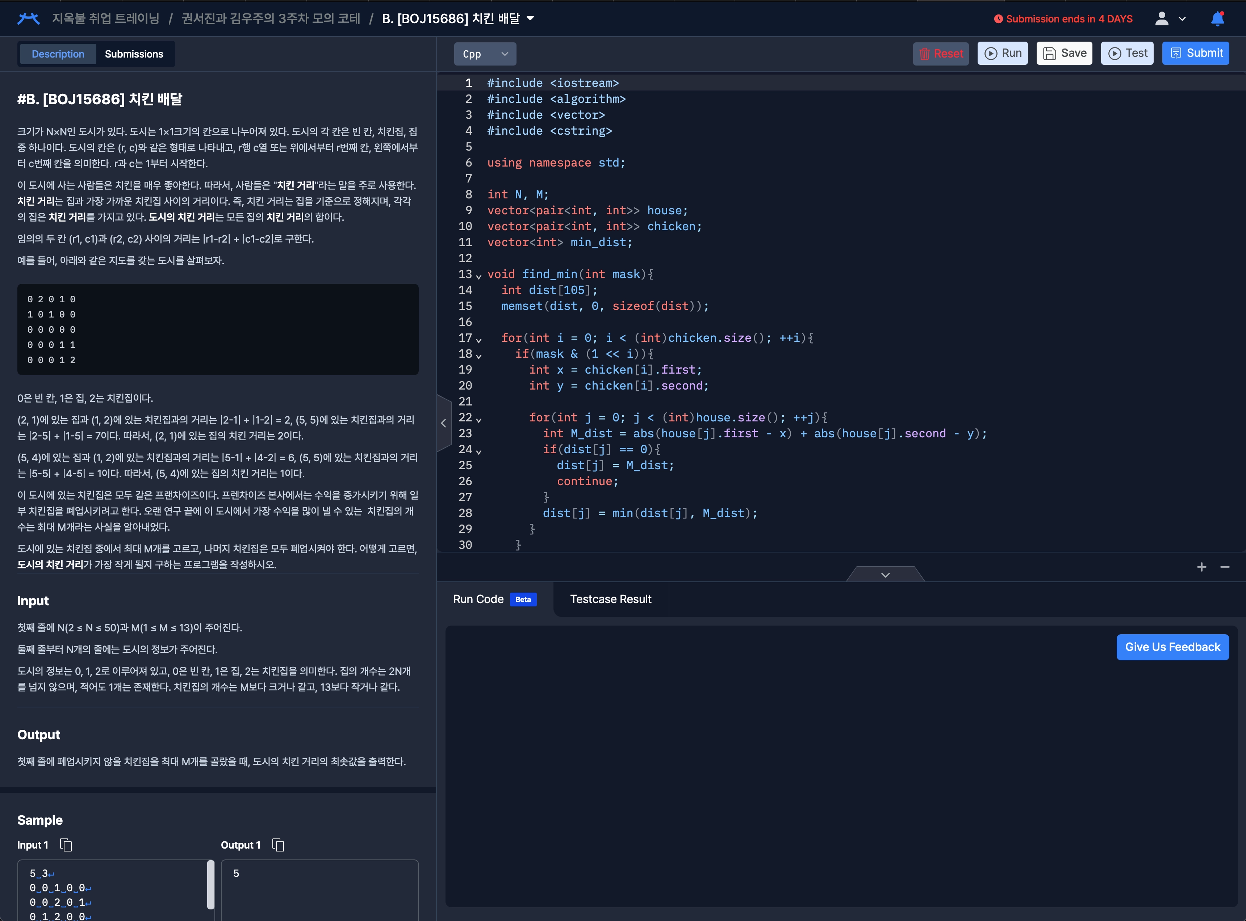Zoom out the editor with the minus icon
This screenshot has height=921, width=1246.
pos(1225,567)
